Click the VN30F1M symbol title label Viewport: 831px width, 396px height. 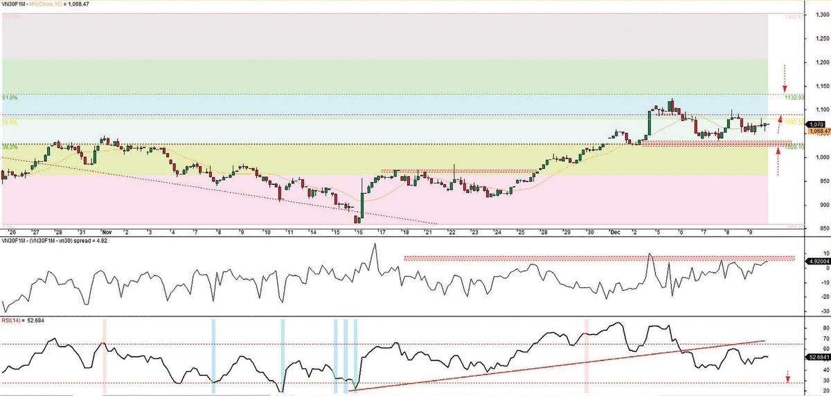(15, 4)
